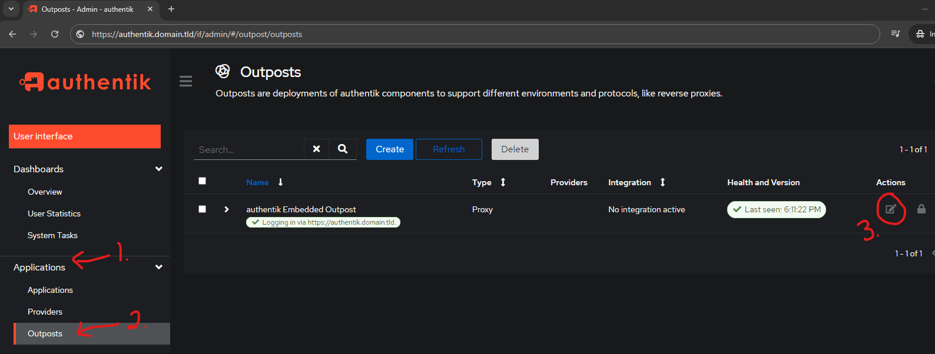
Task: Reload the current page
Action: pyautogui.click(x=55, y=34)
